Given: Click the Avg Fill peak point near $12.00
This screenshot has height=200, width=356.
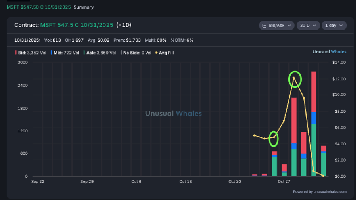Looking at the screenshot, I should [294, 78].
